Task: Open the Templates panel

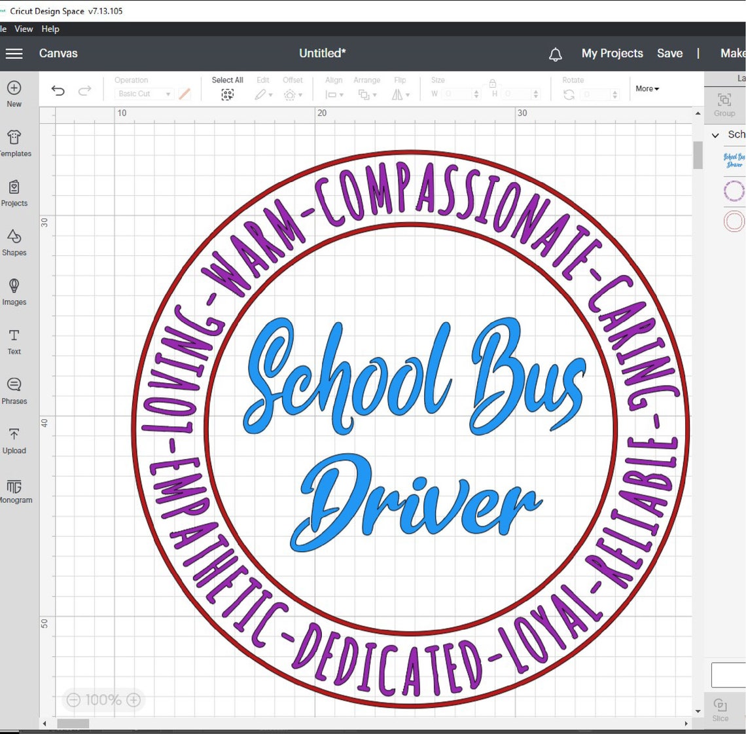Action: pos(14,143)
